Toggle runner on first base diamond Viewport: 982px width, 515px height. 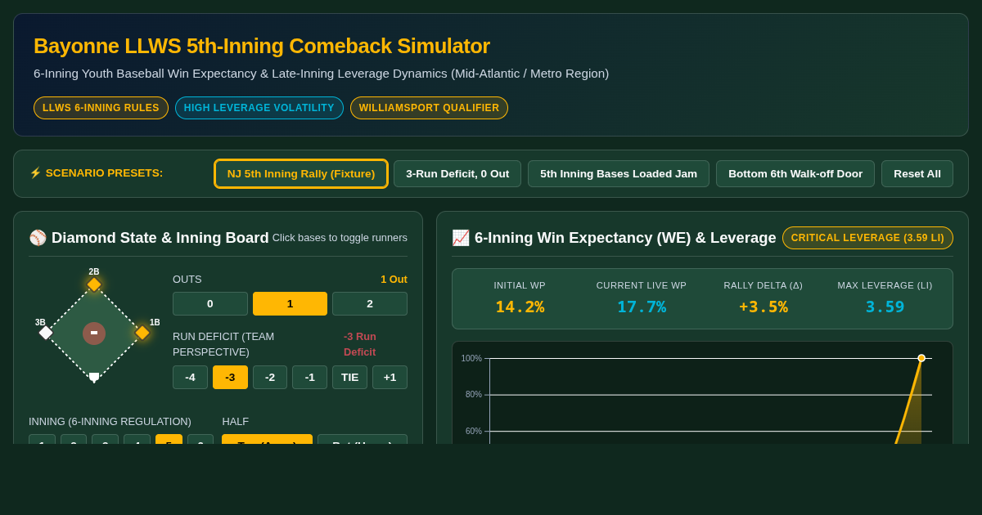pos(142,333)
